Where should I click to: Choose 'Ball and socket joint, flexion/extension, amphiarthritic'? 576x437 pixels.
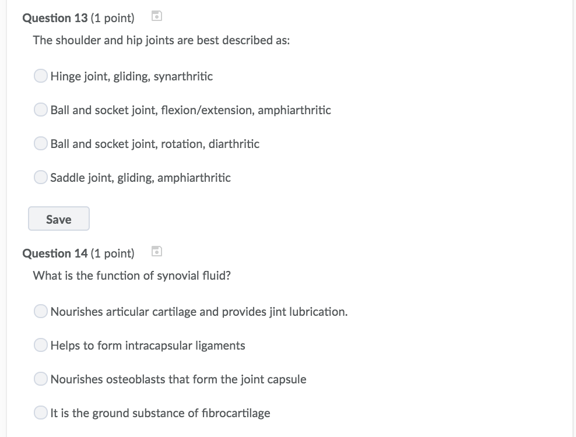(x=40, y=110)
